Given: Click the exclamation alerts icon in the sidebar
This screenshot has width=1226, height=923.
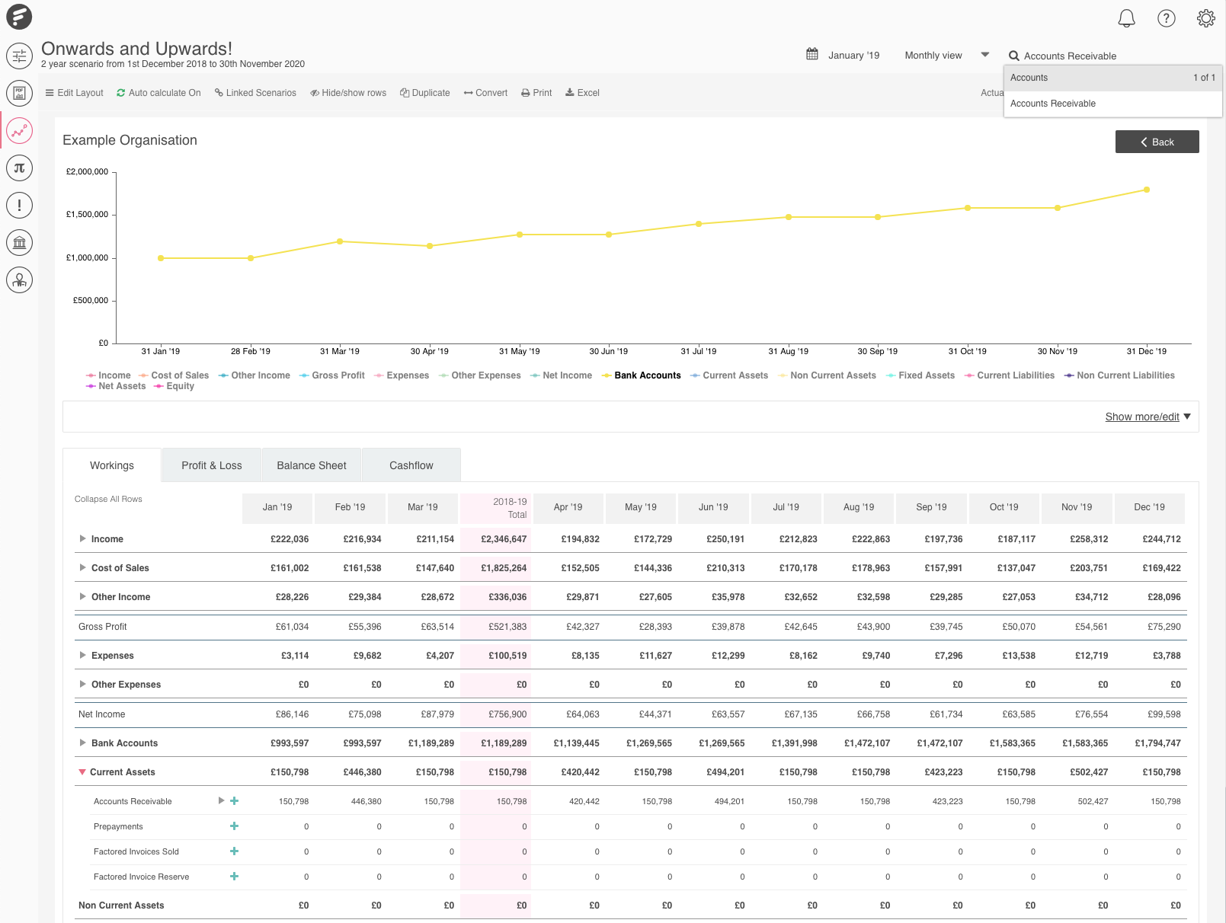Looking at the screenshot, I should [x=19, y=205].
